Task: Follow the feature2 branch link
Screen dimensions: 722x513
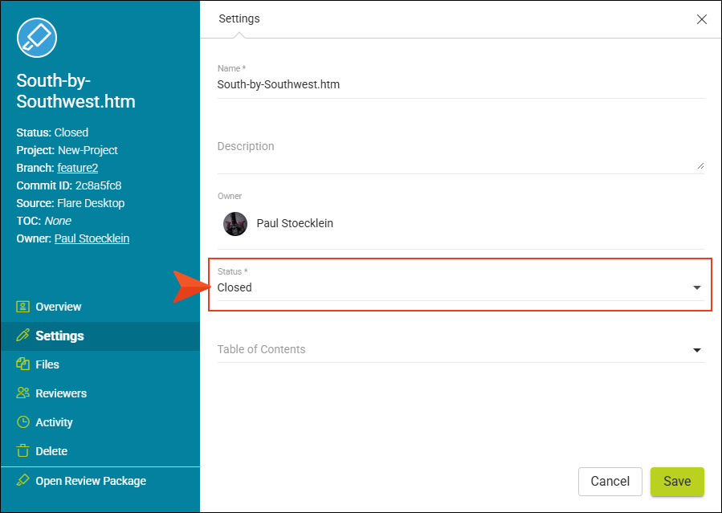Action: 77,168
